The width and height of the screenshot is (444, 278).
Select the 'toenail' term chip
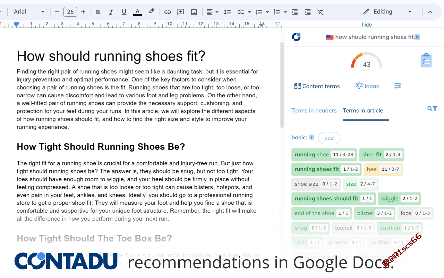coord(353,228)
